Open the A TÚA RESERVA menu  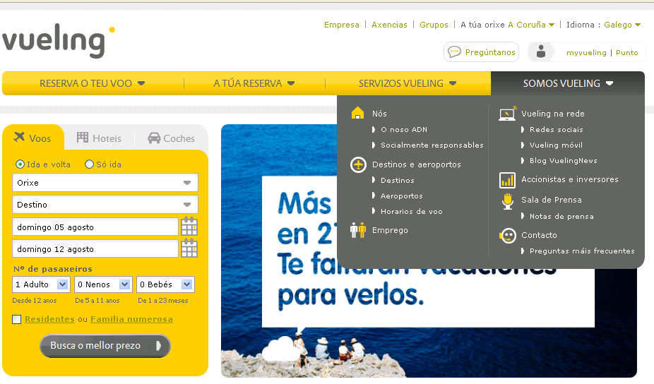point(254,83)
